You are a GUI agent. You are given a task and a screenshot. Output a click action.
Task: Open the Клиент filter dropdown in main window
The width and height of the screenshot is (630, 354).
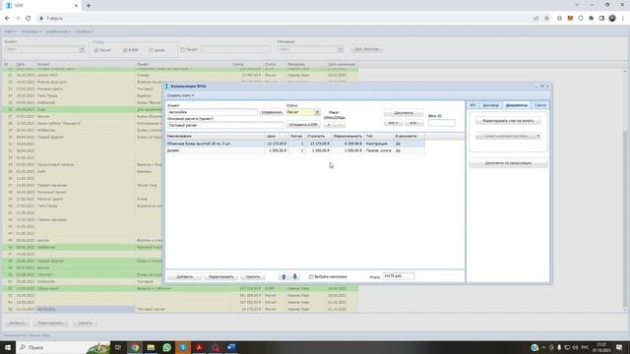(82, 49)
